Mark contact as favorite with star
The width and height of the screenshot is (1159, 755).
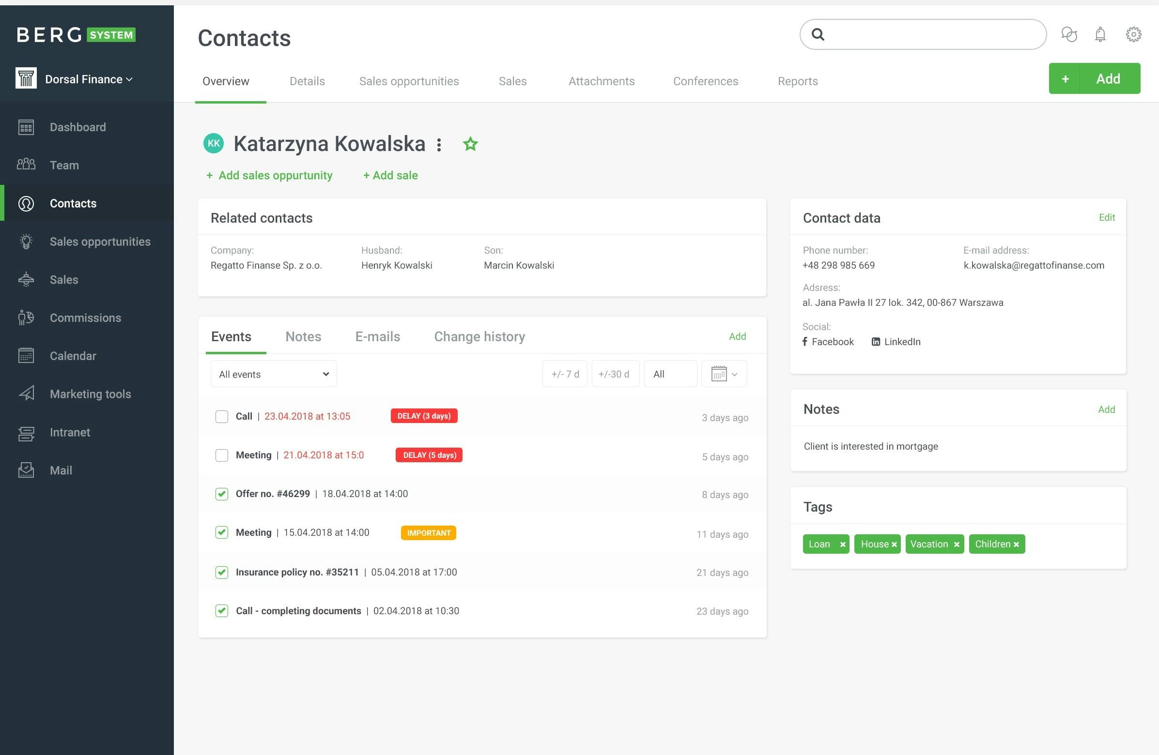[x=470, y=144]
